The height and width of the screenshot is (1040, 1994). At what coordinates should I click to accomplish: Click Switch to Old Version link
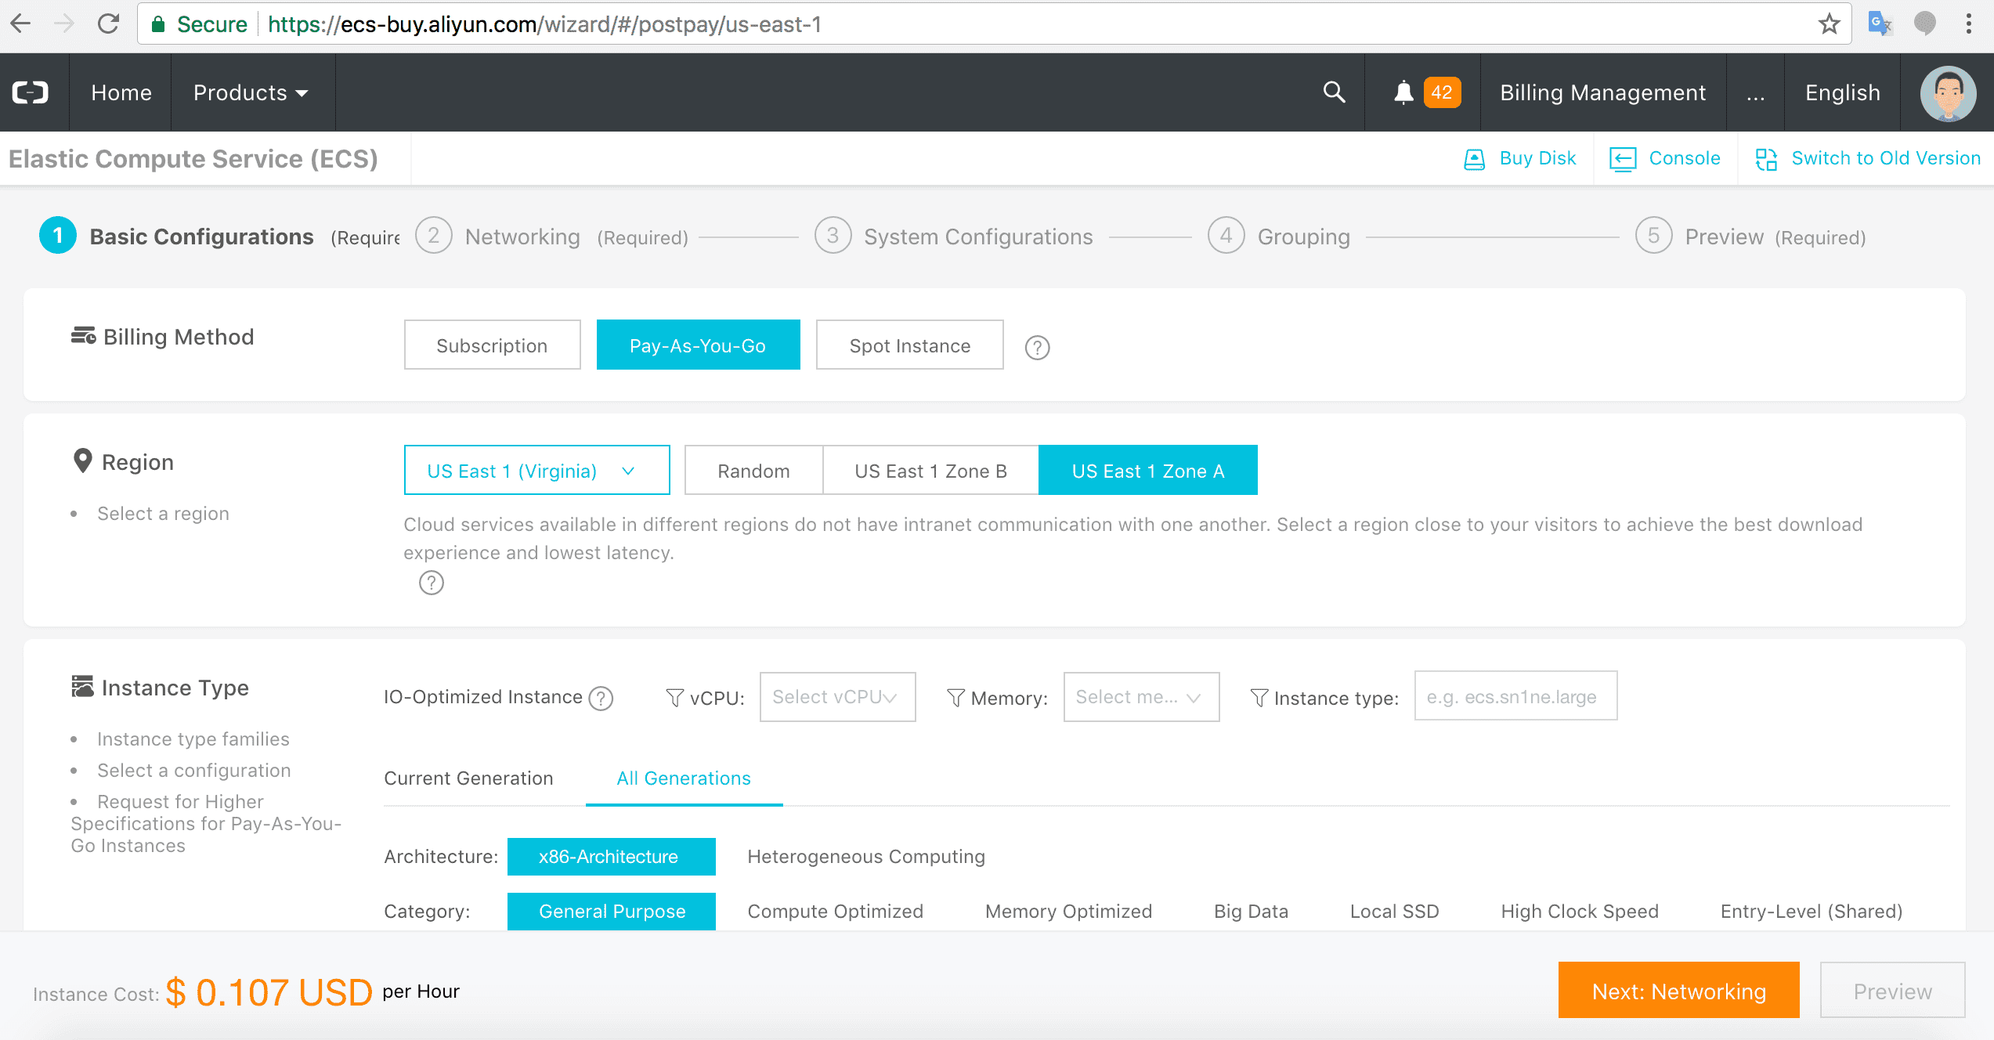1868,158
